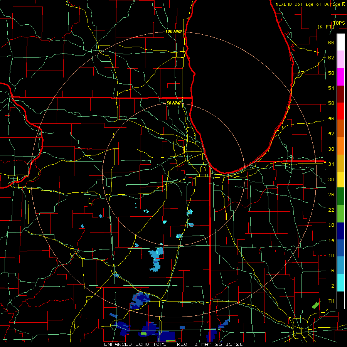Click the 14 legend value
This screenshot has height=347, width=347.
tap(331, 240)
